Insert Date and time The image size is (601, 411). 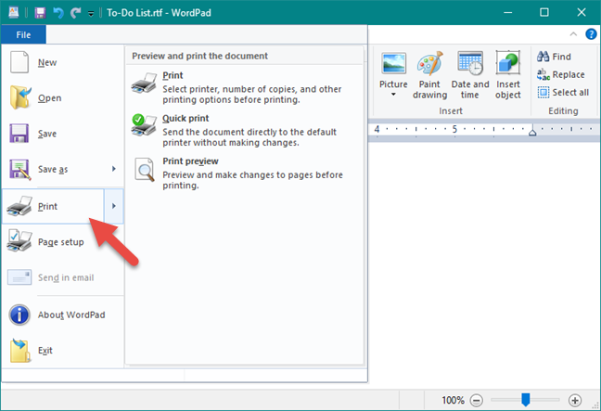[x=470, y=75]
